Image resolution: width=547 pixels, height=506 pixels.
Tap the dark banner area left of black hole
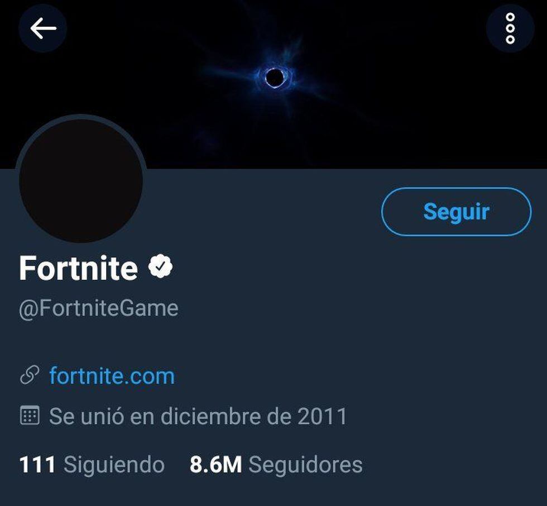tap(140, 61)
